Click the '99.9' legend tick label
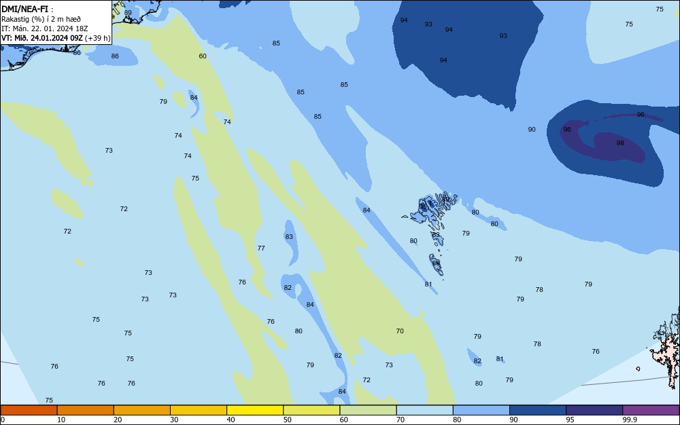 pyautogui.click(x=630, y=420)
